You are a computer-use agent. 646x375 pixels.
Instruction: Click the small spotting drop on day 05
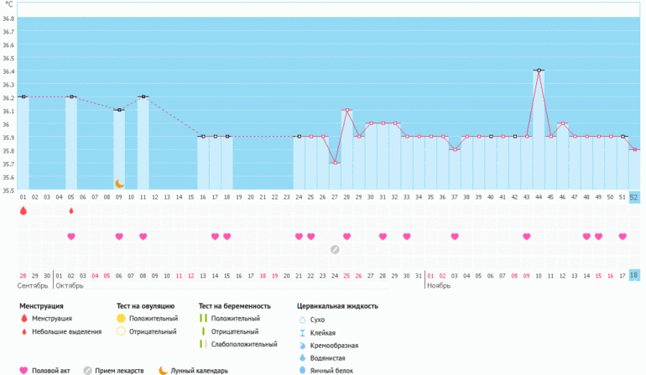pos(71,211)
